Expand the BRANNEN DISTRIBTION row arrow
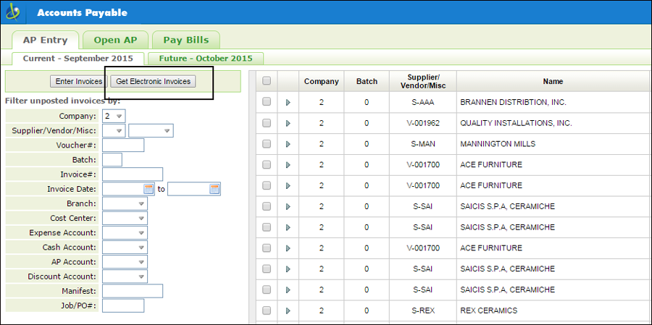This screenshot has width=652, height=325. click(288, 103)
